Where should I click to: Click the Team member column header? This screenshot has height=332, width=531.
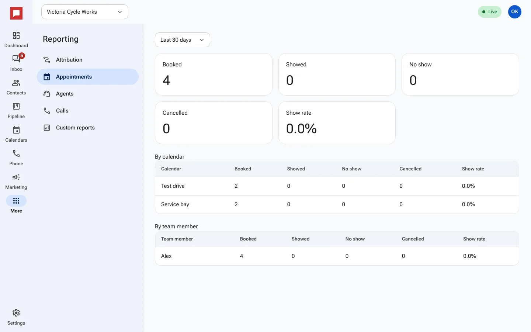(177, 239)
